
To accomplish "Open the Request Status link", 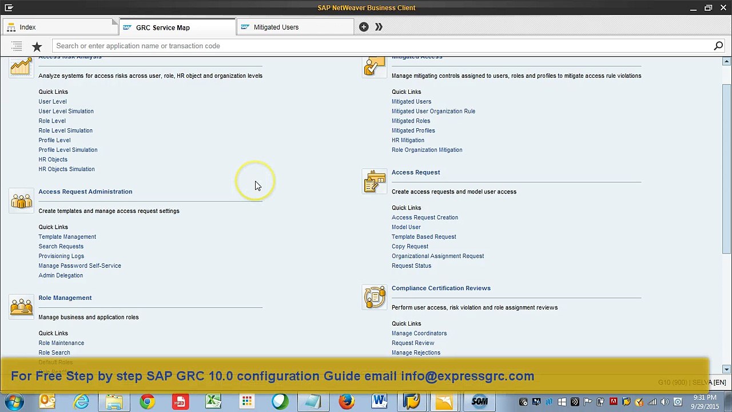I will [411, 266].
